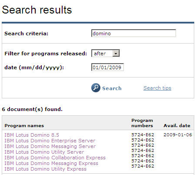Open IBM Lotus Domino Enterprise Server link
This screenshot has height=175, width=196.
pyautogui.click(x=50, y=141)
